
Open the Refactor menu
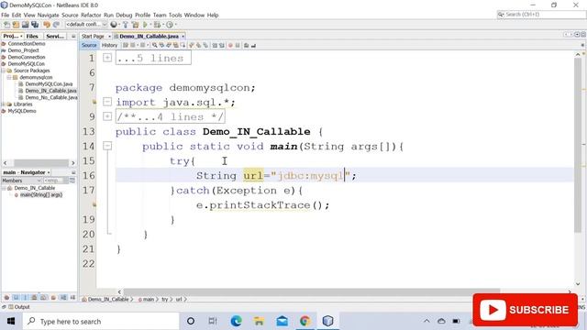click(91, 15)
